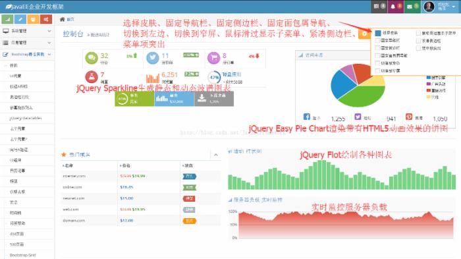The height and width of the screenshot is (259, 461).
Task: Click the user avatar photo
Action: (x=429, y=7)
